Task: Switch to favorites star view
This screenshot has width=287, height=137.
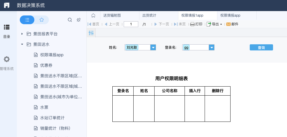Action: tap(42, 20)
